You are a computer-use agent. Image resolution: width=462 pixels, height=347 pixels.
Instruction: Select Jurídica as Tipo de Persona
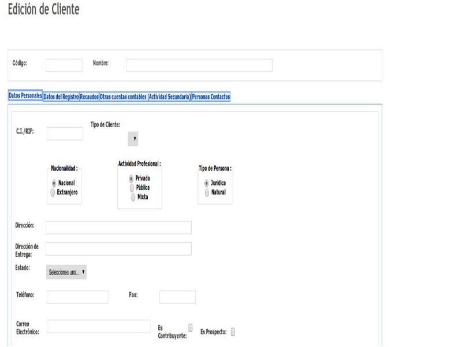pos(207,182)
